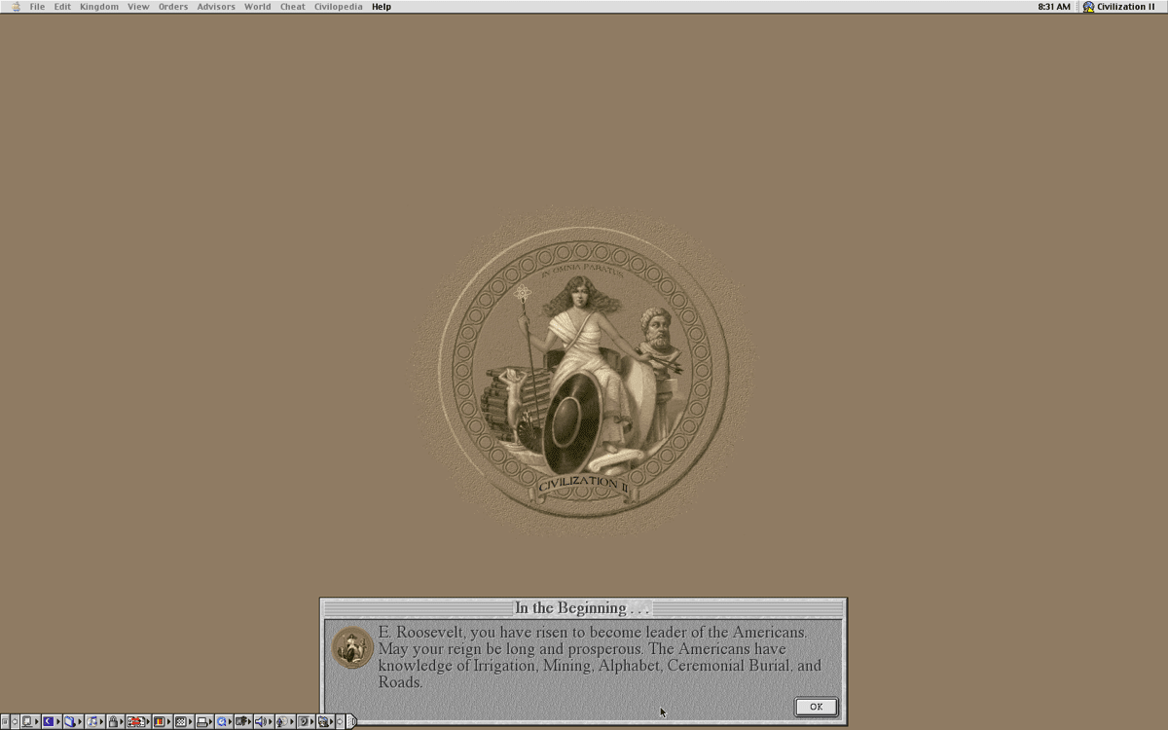
Task: Open the speaker sound volume module
Action: [x=263, y=721]
